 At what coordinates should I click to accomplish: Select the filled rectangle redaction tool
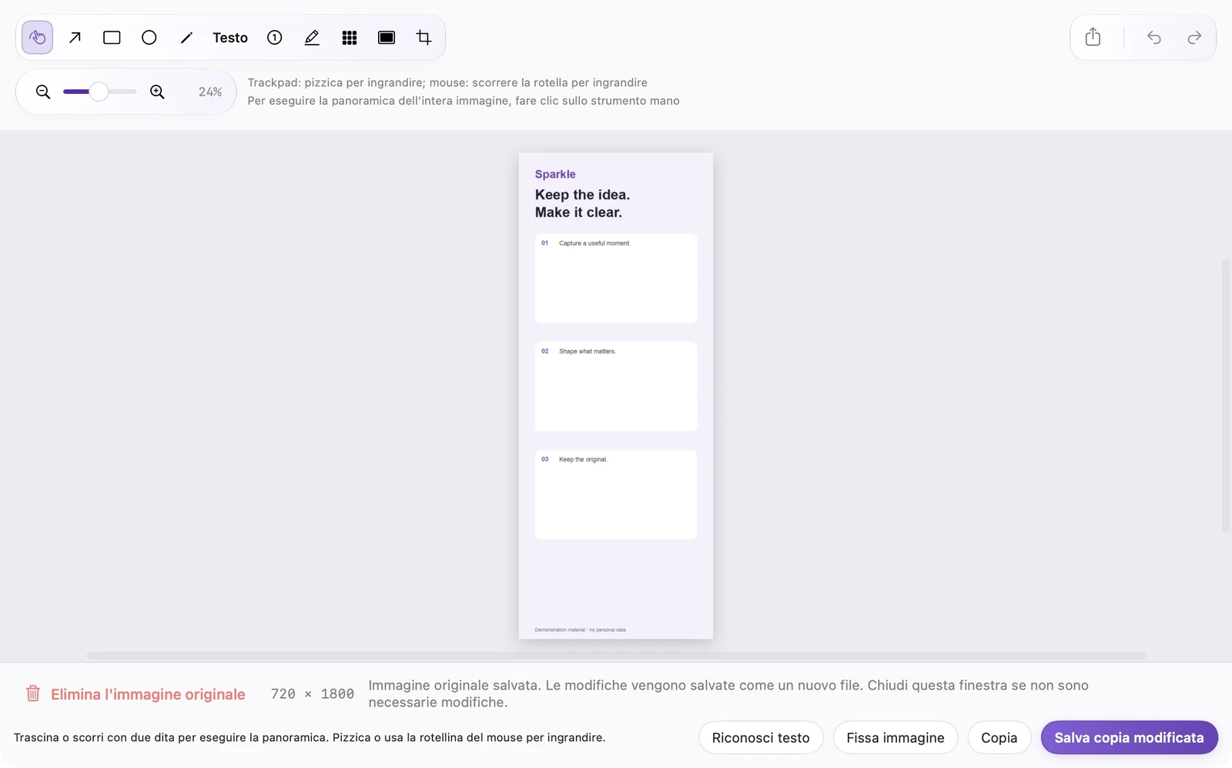pyautogui.click(x=387, y=38)
